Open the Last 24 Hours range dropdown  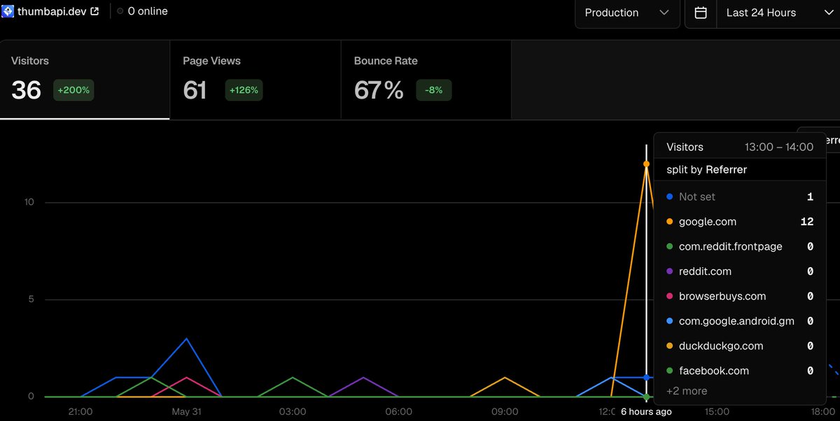(778, 13)
